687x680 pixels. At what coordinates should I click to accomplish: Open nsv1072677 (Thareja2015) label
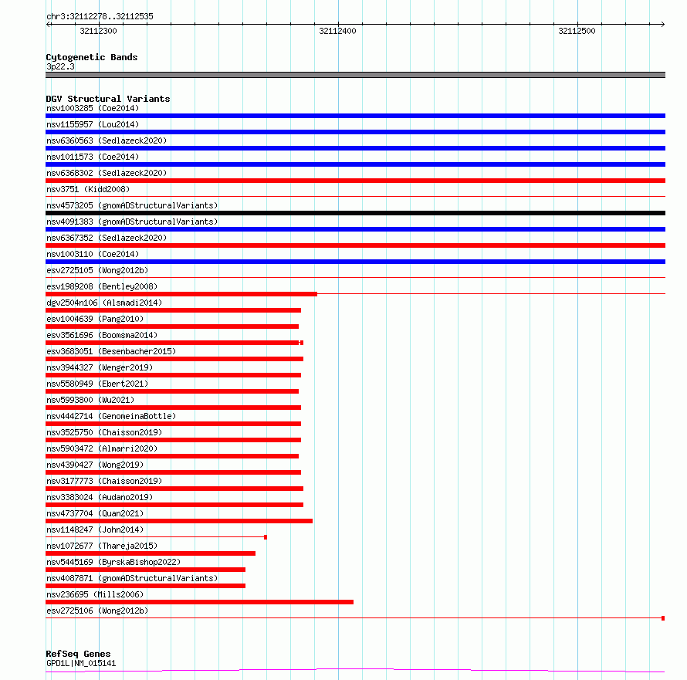click(x=102, y=546)
